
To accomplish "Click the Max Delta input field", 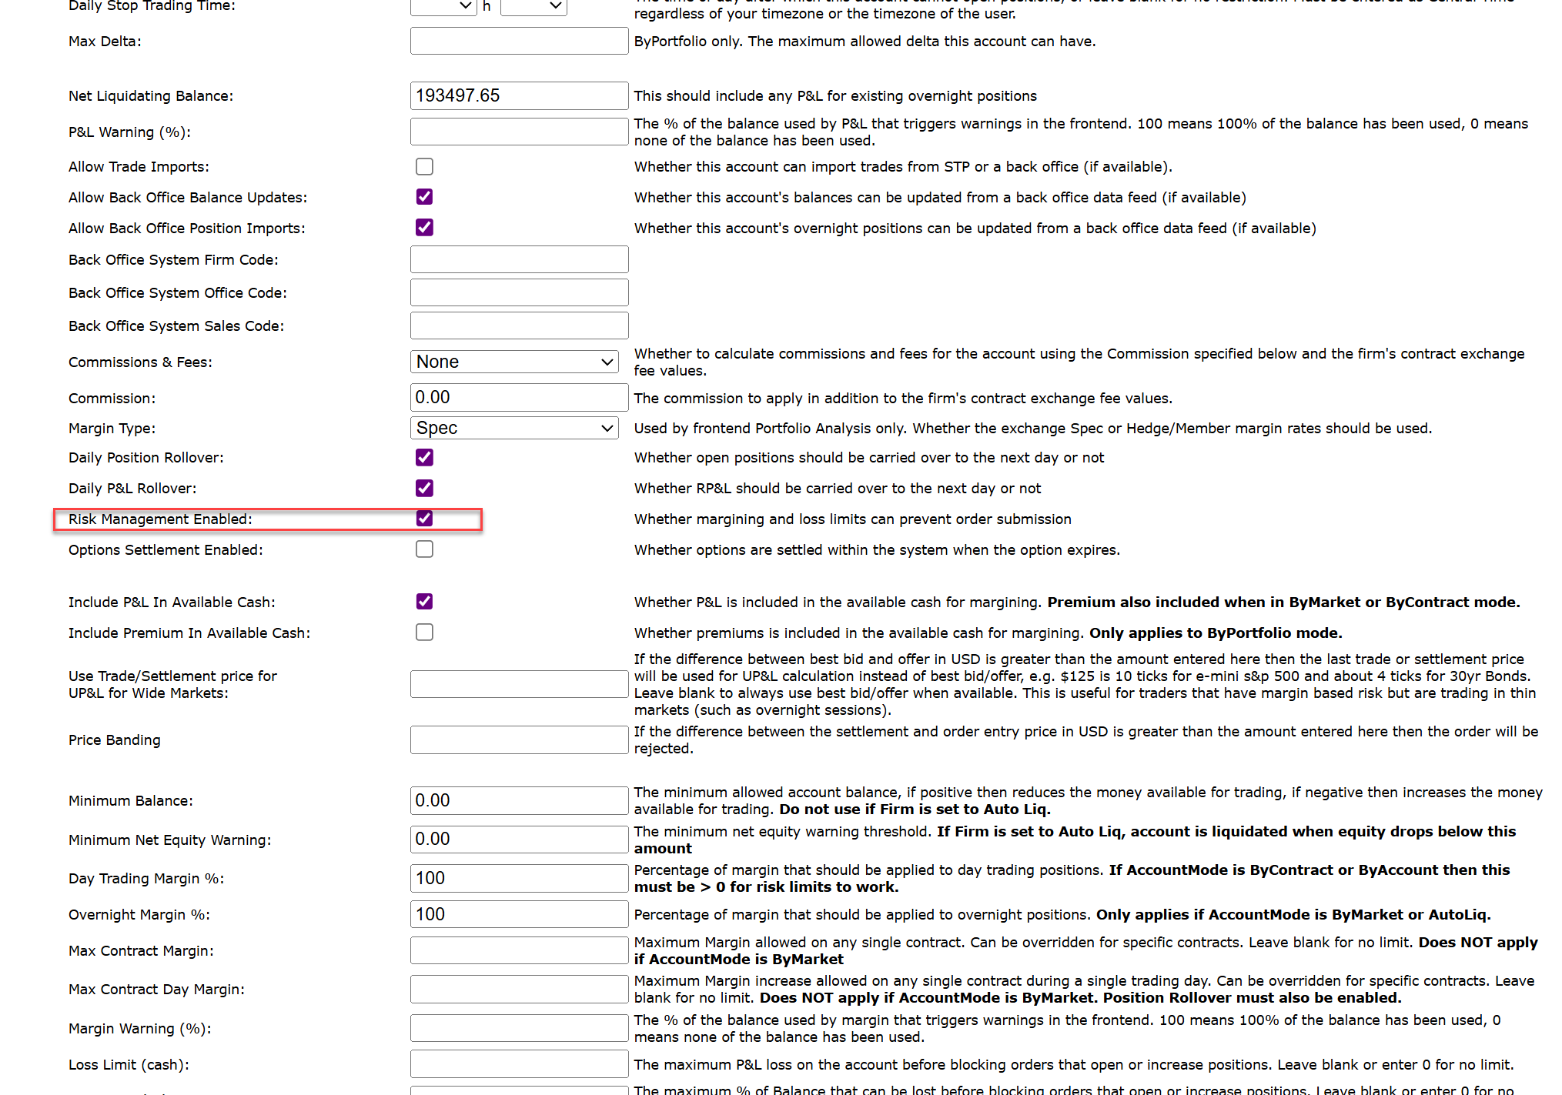I will point(519,41).
